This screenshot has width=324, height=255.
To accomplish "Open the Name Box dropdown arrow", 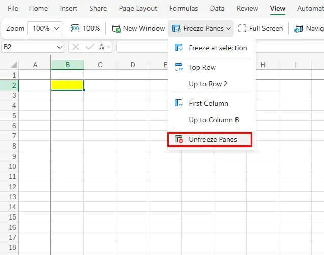I will click(x=60, y=47).
